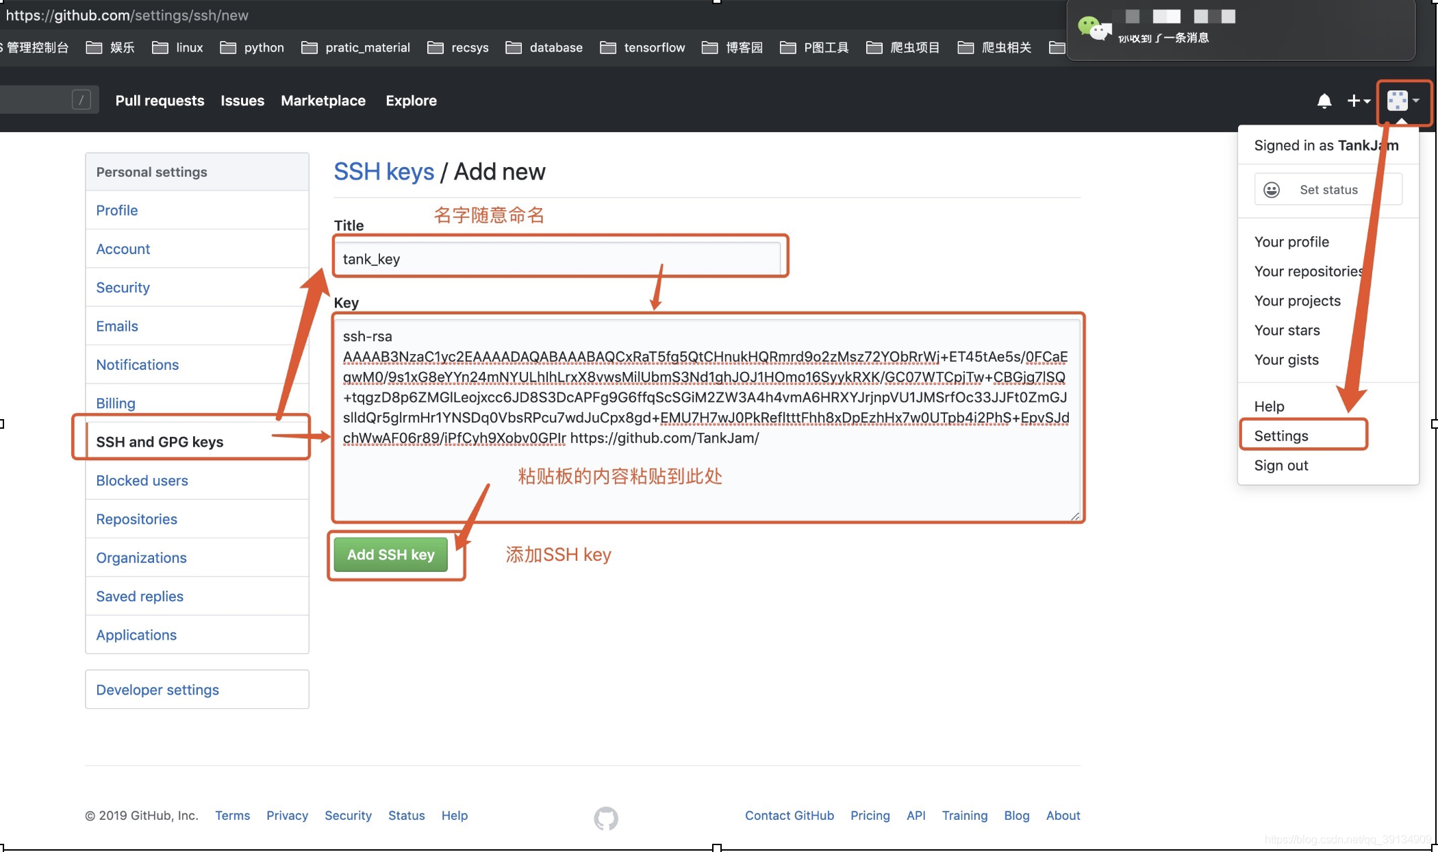This screenshot has height=852, width=1438.
Task: Open Help from user menu
Action: [x=1269, y=406]
